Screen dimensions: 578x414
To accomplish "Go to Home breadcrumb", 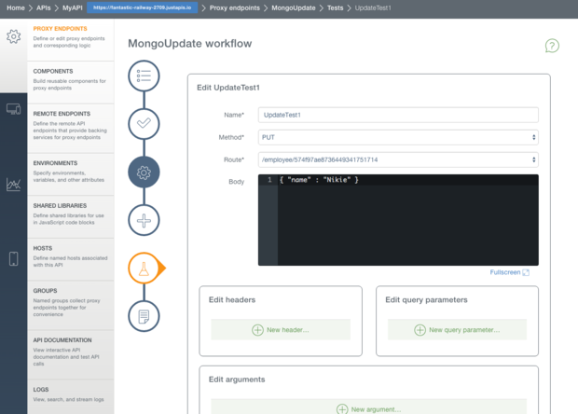I will click(x=16, y=7).
